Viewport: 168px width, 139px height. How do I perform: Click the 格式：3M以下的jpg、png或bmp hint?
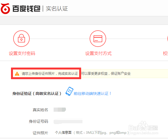pos(101,133)
